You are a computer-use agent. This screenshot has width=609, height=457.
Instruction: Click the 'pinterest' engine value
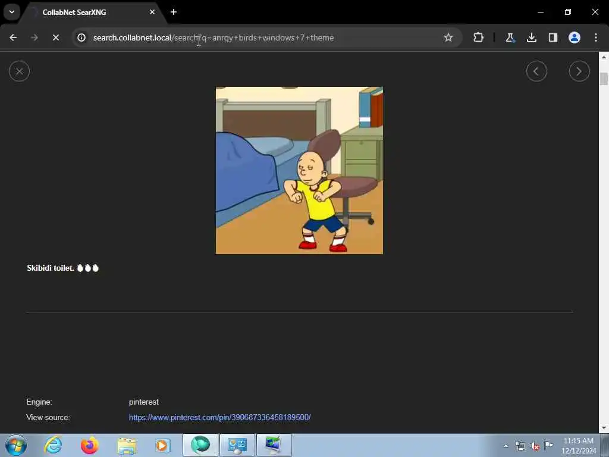tap(144, 402)
